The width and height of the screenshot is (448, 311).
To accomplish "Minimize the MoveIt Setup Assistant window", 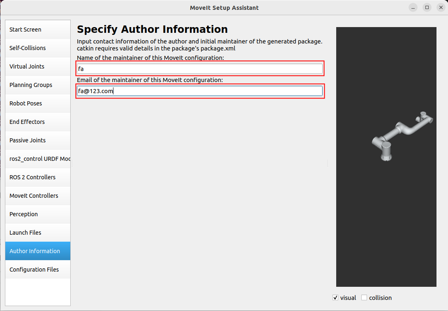I will pos(413,8).
